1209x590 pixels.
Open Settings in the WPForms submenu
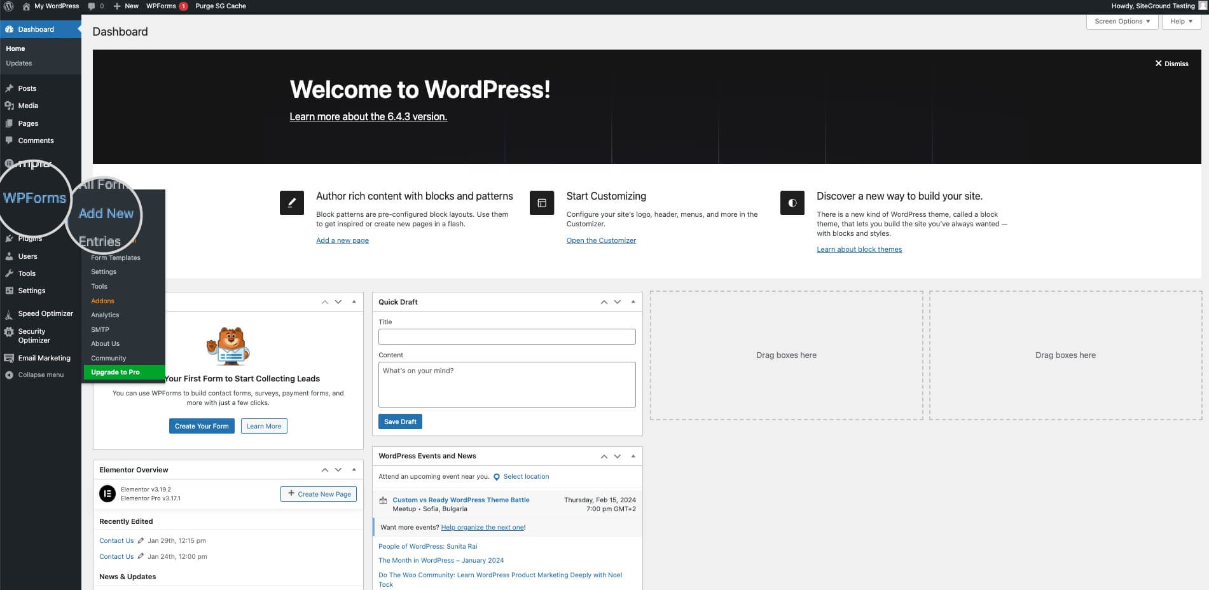click(104, 271)
